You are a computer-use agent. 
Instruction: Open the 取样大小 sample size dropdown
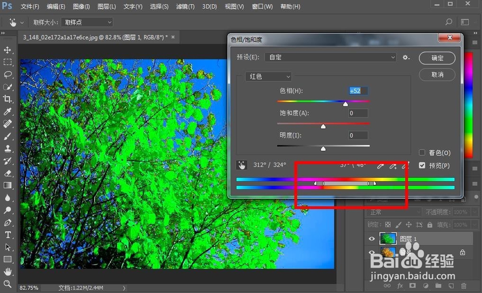87,22
